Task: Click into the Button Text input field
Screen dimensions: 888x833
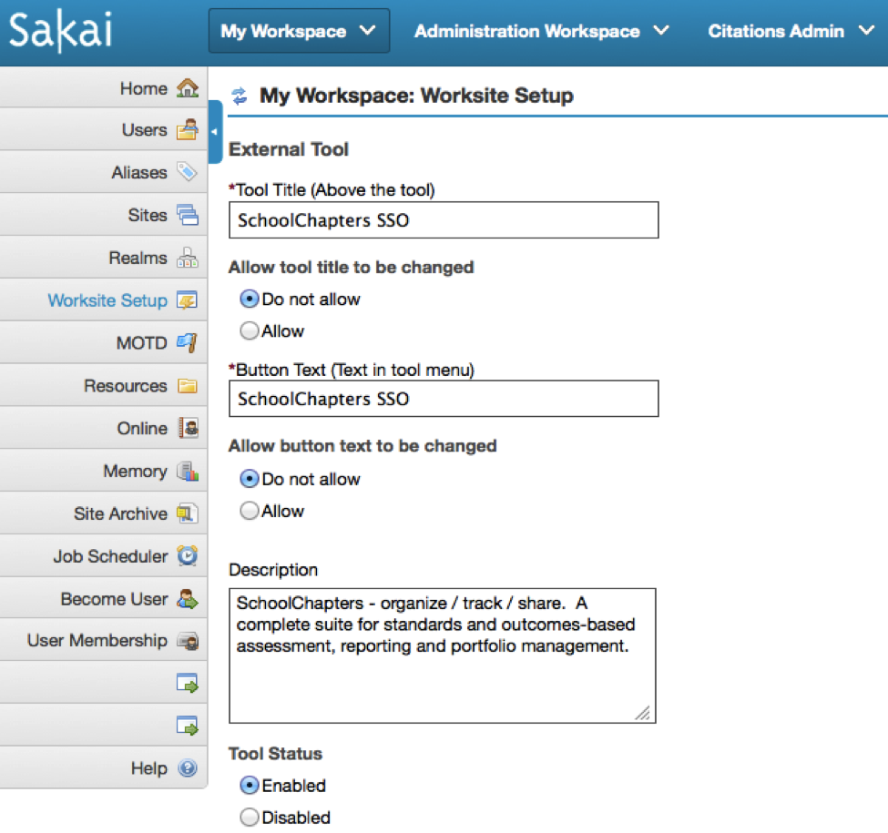Action: pyautogui.click(x=444, y=399)
